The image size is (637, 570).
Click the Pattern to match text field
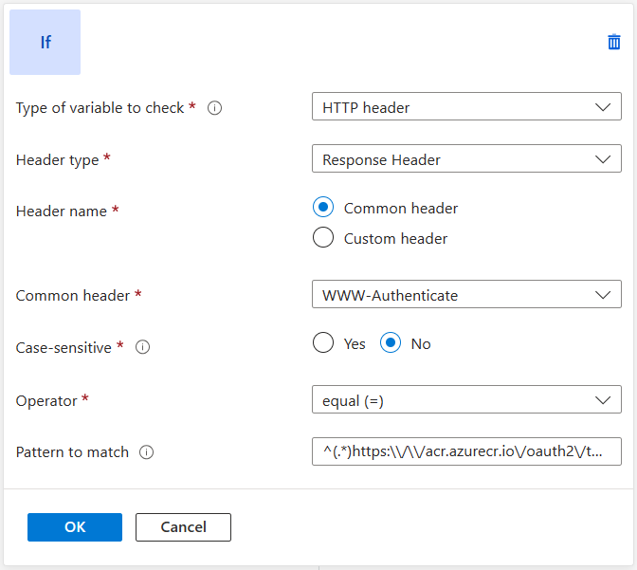(465, 452)
